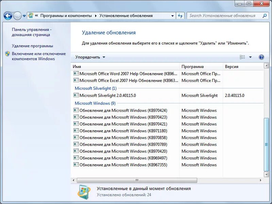
Task: Click the horizontal scrollbar right arrow
Action: pos(260,181)
